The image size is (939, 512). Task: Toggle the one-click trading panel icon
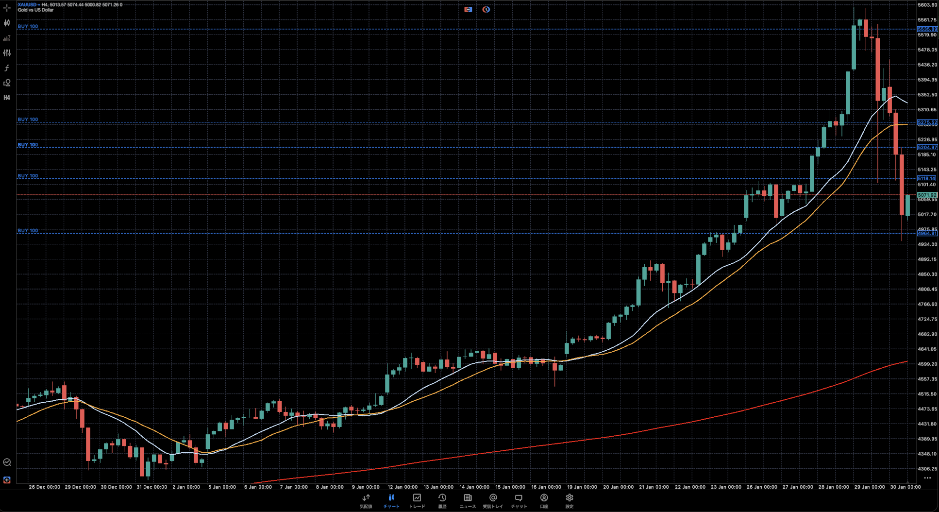pyautogui.click(x=468, y=9)
